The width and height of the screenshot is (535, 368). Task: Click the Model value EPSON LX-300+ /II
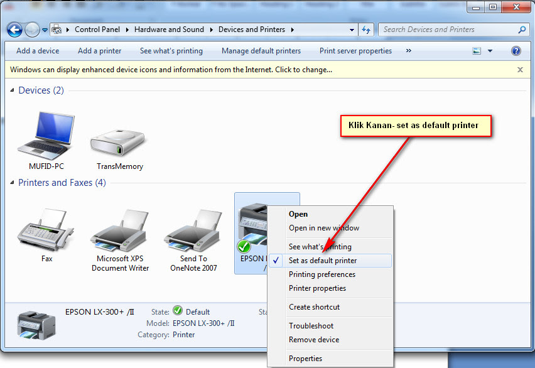tap(203, 323)
